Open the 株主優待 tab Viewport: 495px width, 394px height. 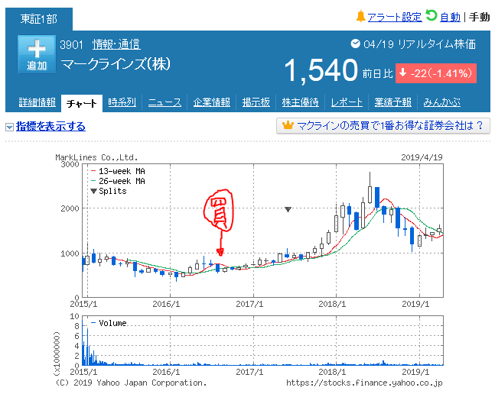(300, 102)
